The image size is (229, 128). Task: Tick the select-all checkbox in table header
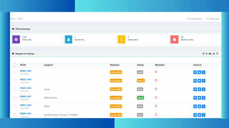pyautogui.click(x=15, y=65)
